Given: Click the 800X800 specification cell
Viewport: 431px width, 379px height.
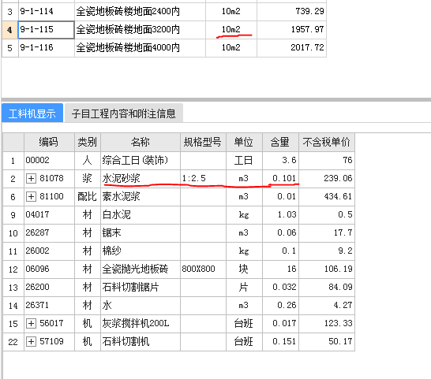Looking at the screenshot, I should click(x=203, y=269).
